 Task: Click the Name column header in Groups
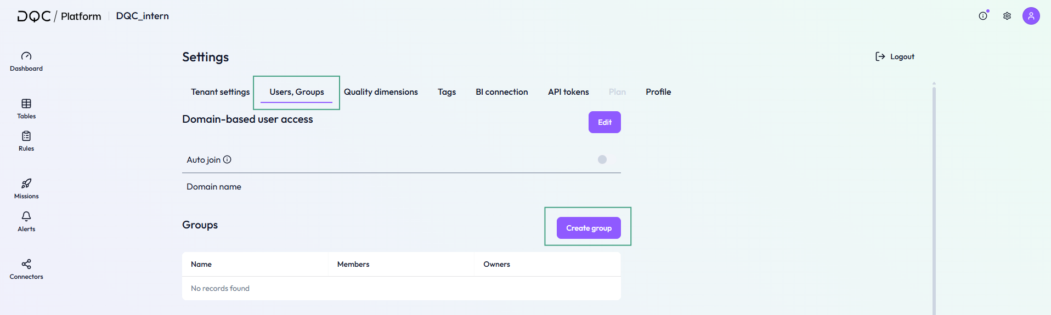tap(201, 264)
